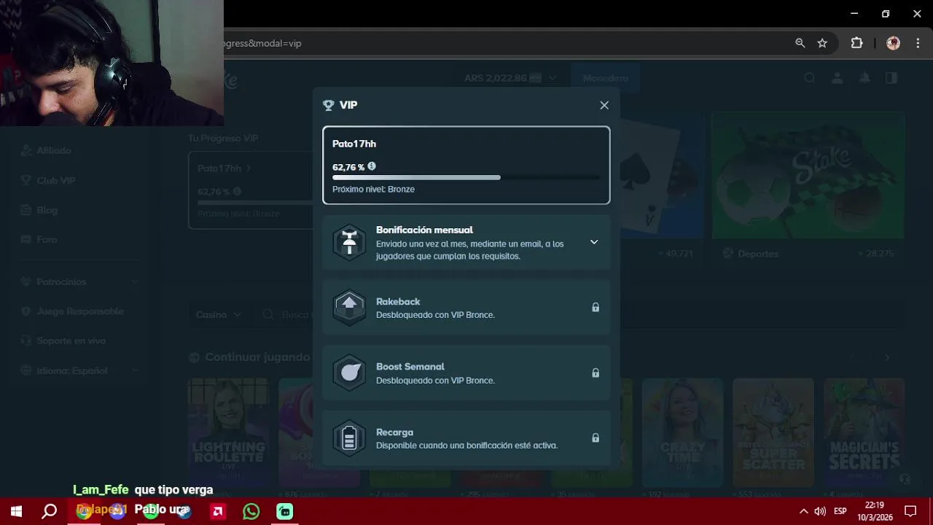This screenshot has width=933, height=525.
Task: Open the Magician's Secrets game thumbnail
Action: [x=864, y=432]
